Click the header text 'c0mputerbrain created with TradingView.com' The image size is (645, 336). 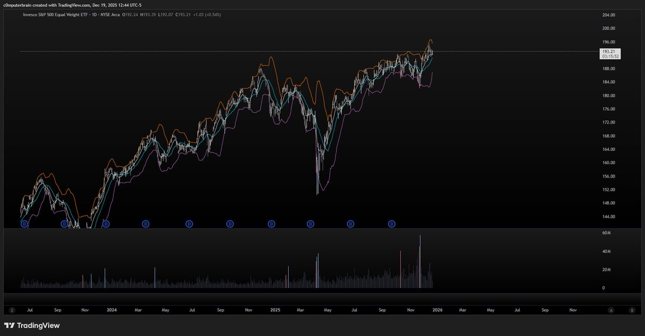click(46, 5)
